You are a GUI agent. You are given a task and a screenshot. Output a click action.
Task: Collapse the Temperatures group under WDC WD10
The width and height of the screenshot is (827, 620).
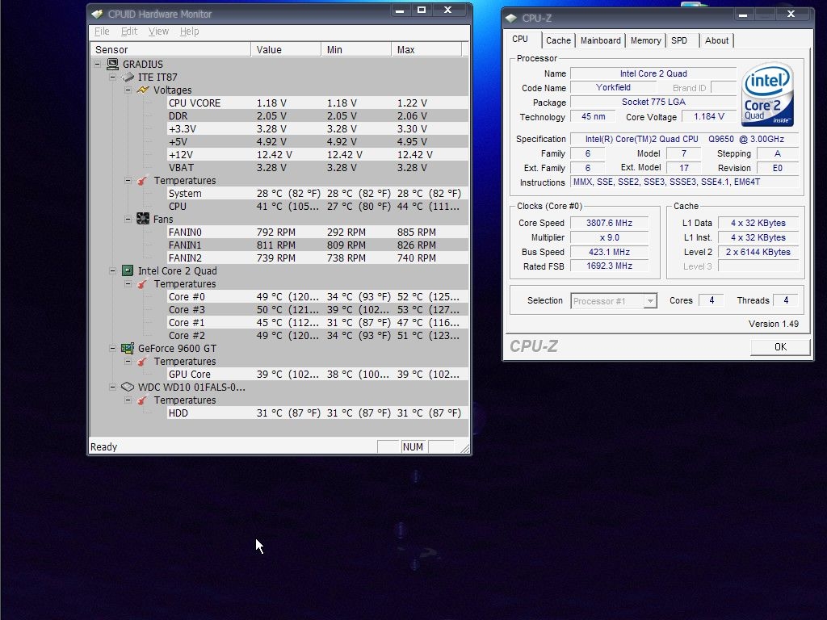[x=128, y=400]
